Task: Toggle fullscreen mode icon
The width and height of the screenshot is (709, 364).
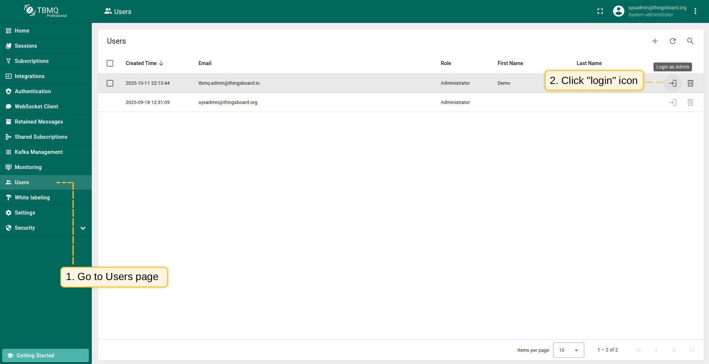Action: click(x=600, y=11)
